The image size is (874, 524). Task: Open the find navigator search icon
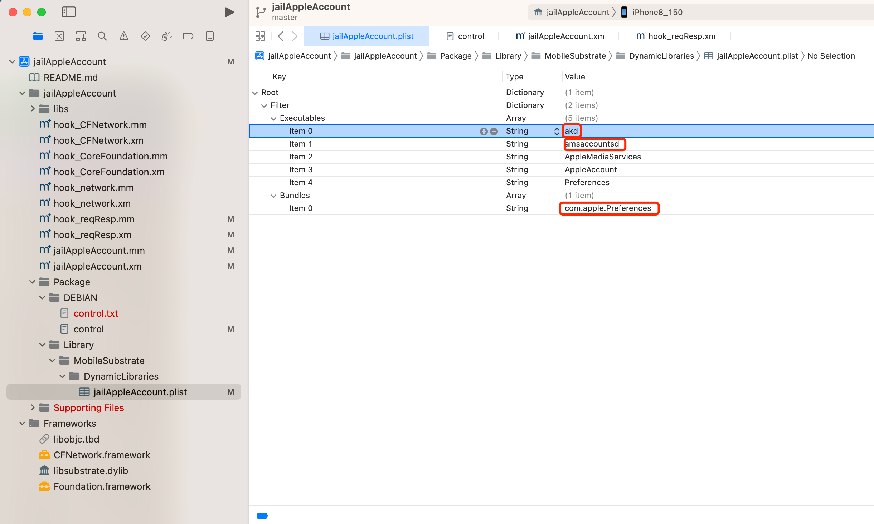point(102,35)
